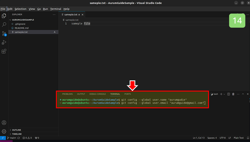This screenshot has height=142, width=250.
Task: Split the terminal panel
Action: point(229,94)
